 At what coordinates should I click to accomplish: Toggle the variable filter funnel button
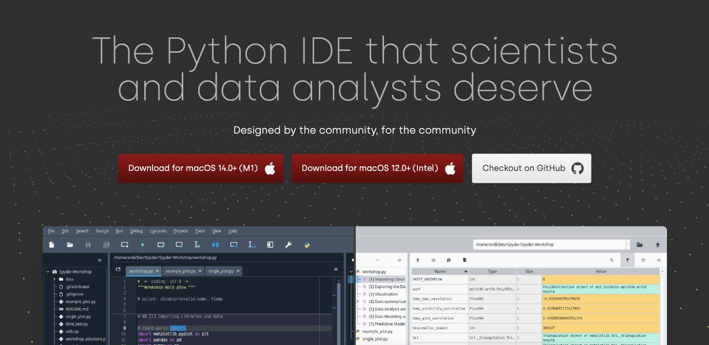[628, 260]
